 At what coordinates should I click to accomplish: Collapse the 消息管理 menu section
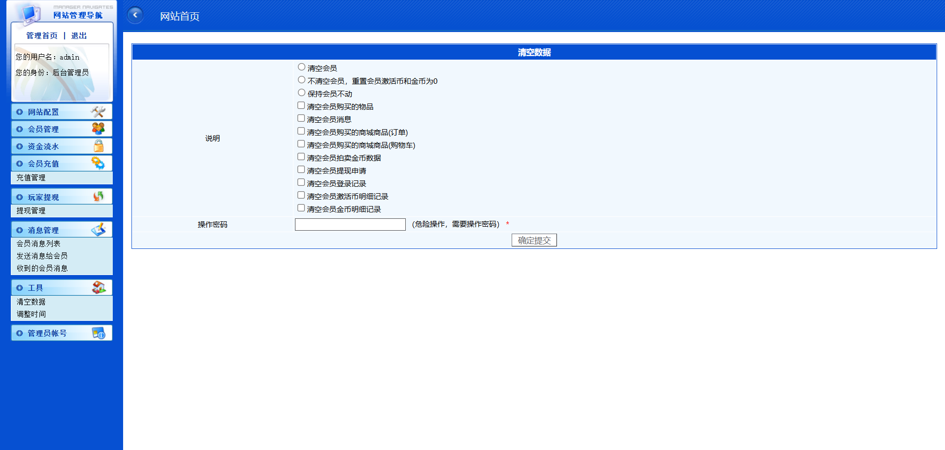[62, 230]
